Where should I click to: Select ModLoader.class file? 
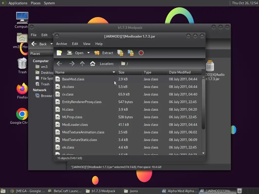pyautogui.click(x=128, y=125)
